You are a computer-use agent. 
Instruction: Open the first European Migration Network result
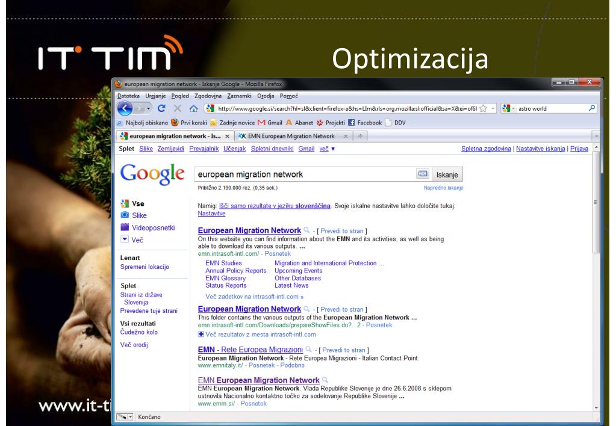pos(249,230)
